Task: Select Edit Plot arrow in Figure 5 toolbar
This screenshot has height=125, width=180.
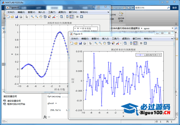Action: [90, 43]
